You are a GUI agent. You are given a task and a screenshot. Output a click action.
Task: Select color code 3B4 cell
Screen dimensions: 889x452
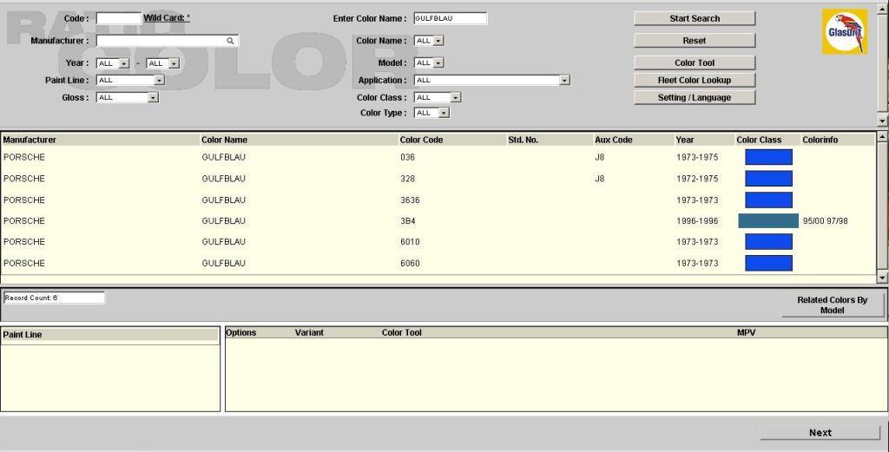tap(408, 221)
